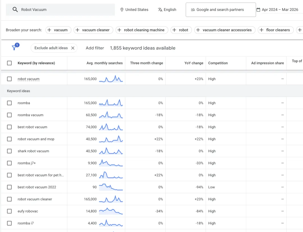The image size is (303, 232).
Task: Click the roomba search trend sparkline
Action: (x=111, y=103)
